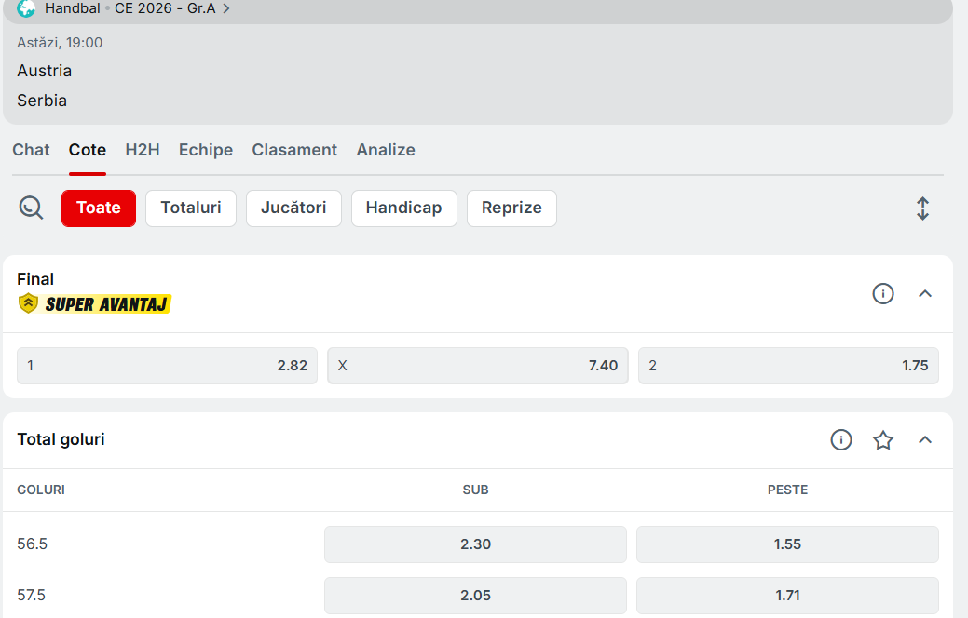Image resolution: width=968 pixels, height=618 pixels.
Task: Filter markets by Jucători
Action: [x=293, y=208]
